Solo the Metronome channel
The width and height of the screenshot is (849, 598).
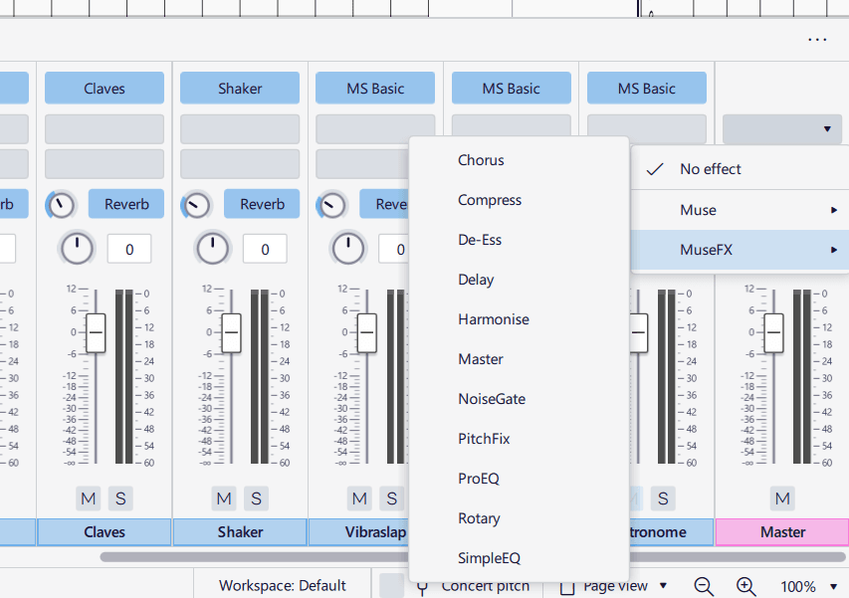click(x=663, y=498)
